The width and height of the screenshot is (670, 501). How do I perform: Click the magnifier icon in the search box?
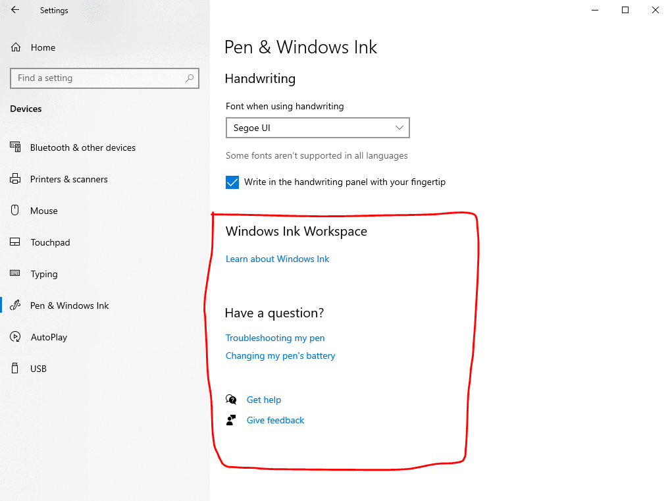pyautogui.click(x=190, y=78)
